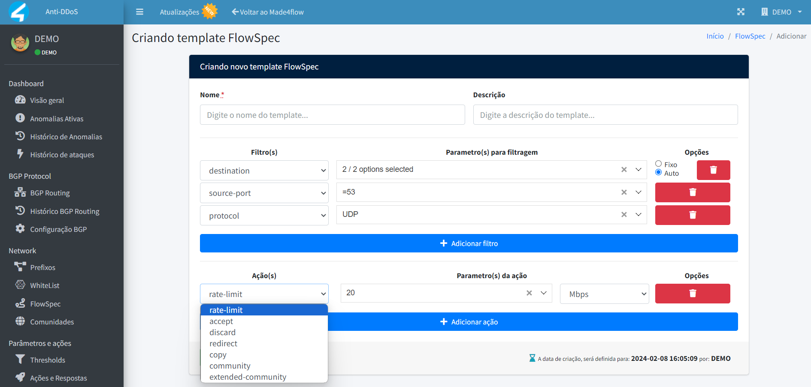Open Anomalias Ativas via its warning icon

coord(20,118)
